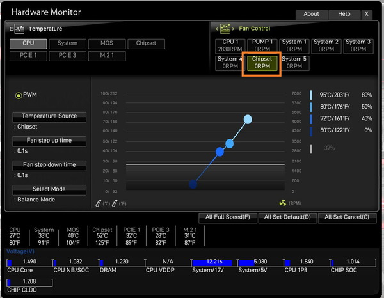Image resolution: width=384 pixels, height=298 pixels.
Task: Click the CPU VDDP N/A reading
Action: 168,262
